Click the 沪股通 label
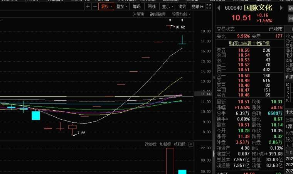The height and width of the screenshot is (174, 293). (x=138, y=14)
